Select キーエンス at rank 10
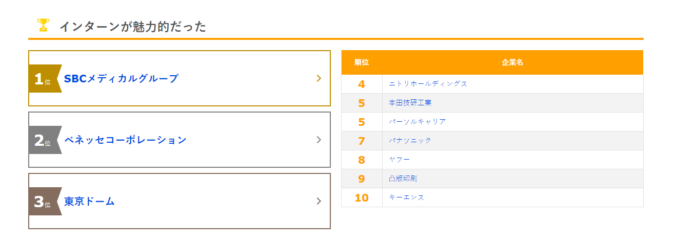 coord(406,197)
